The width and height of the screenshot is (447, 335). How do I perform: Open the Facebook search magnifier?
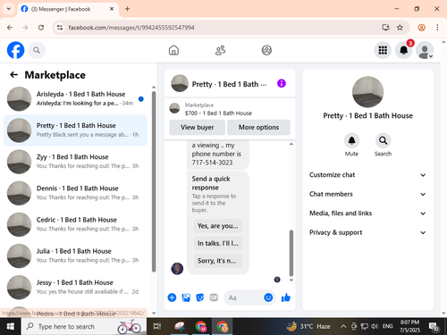(37, 50)
